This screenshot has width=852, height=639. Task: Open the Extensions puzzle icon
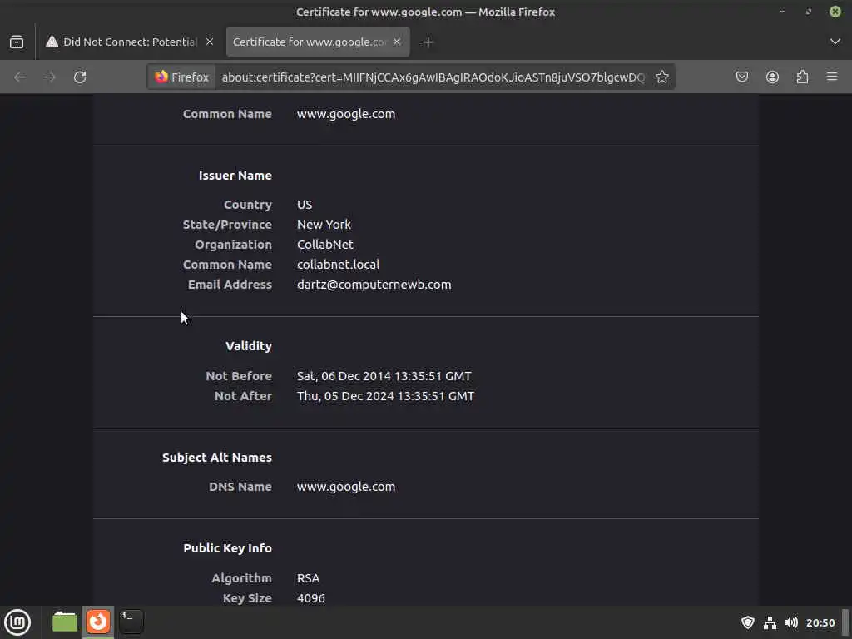(x=803, y=77)
